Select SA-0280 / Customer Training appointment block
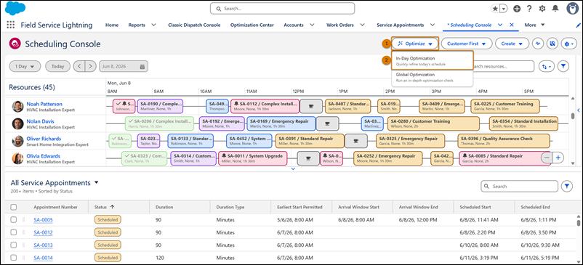The height and width of the screenshot is (265, 583). (x=433, y=123)
